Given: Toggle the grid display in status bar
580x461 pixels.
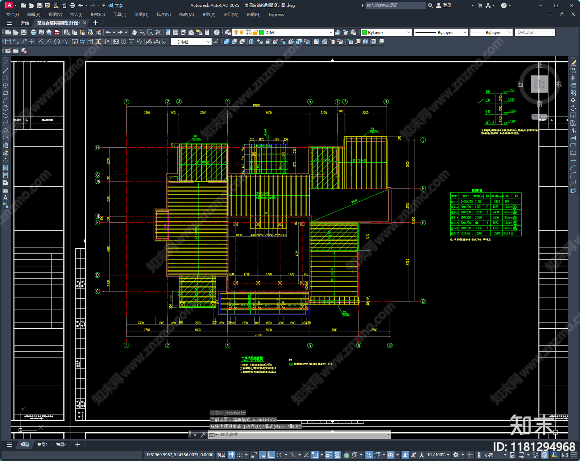Looking at the screenshot, I should [x=231, y=455].
